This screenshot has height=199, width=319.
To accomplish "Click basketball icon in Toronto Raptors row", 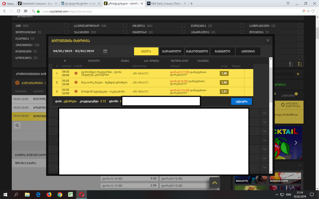I will (76, 73).
